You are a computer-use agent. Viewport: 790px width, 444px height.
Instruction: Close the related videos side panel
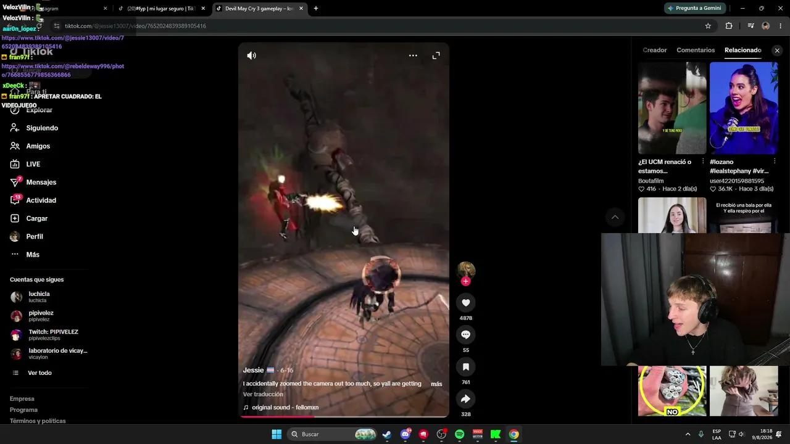[777, 51]
